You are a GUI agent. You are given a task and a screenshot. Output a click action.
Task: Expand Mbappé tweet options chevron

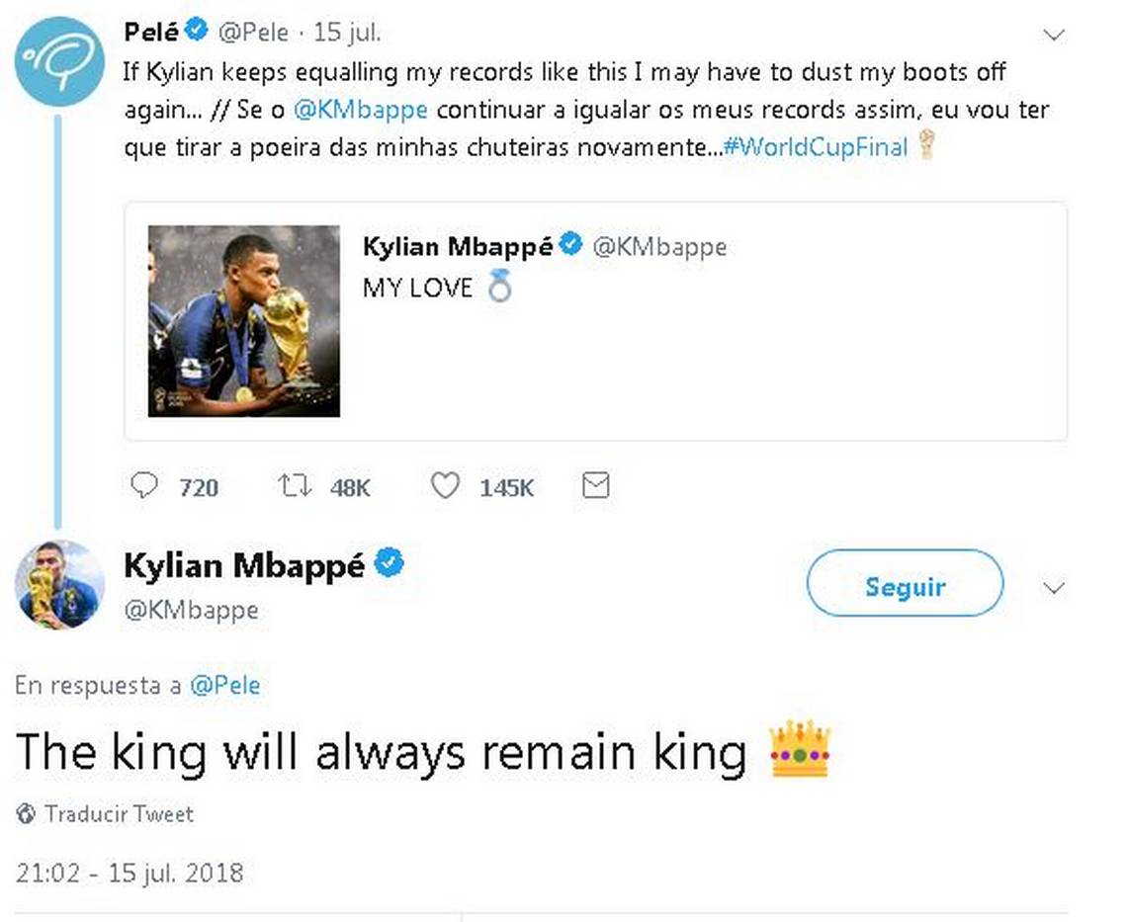pyautogui.click(x=1053, y=588)
